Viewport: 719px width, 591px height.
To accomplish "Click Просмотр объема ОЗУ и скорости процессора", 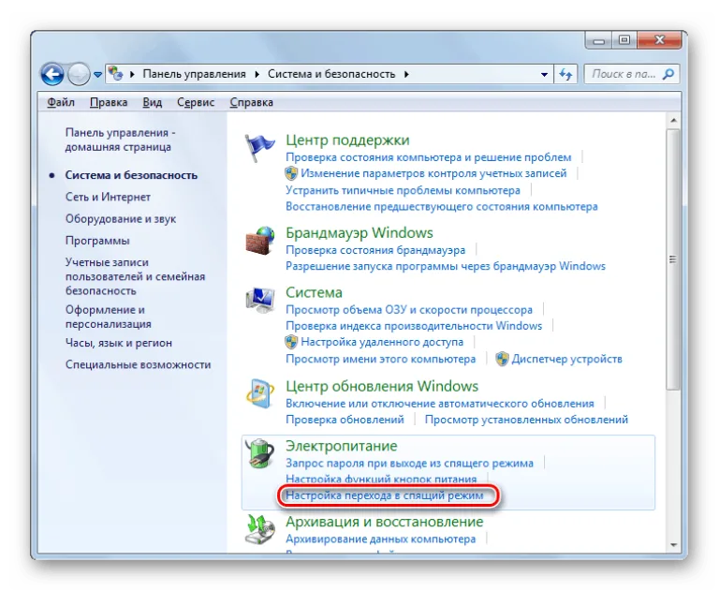I will (409, 310).
